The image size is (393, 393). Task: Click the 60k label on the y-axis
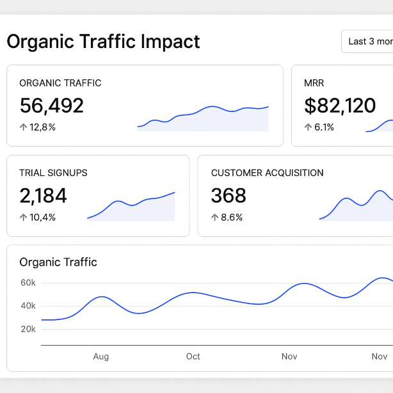click(x=28, y=283)
